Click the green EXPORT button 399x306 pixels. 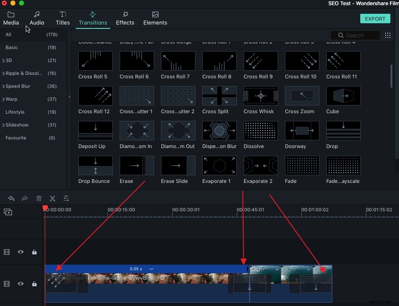pyautogui.click(x=374, y=19)
